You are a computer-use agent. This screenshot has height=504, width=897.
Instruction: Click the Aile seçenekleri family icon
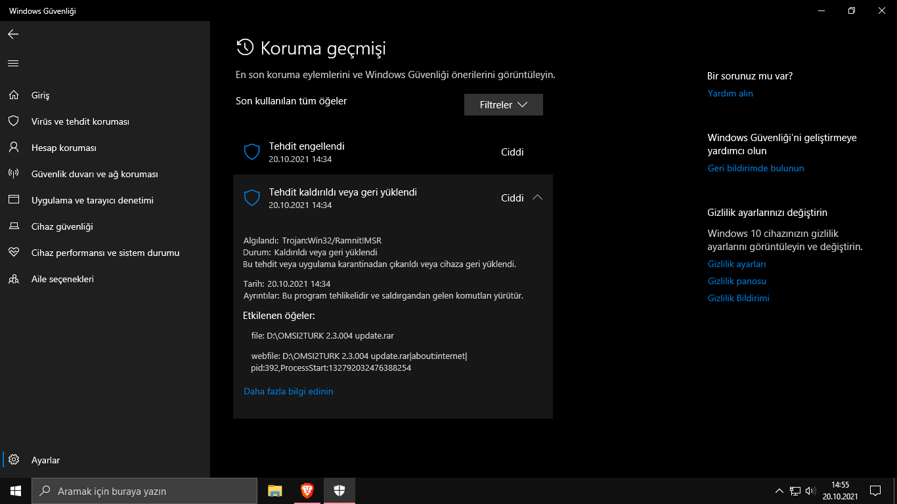[13, 279]
